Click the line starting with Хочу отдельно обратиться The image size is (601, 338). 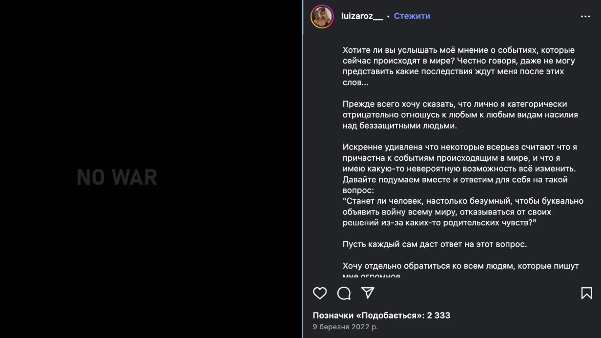(x=460, y=266)
